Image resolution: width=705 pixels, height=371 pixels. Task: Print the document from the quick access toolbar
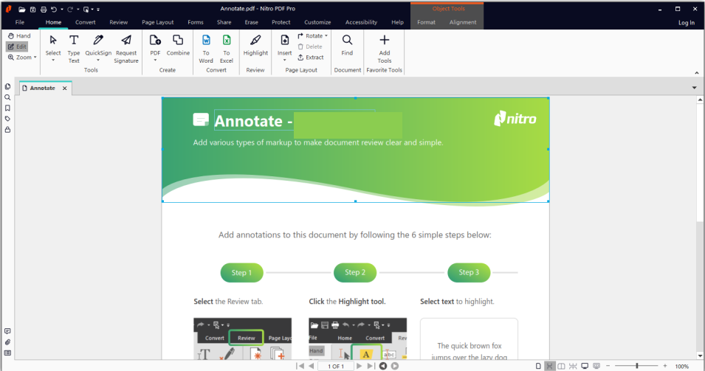(x=44, y=9)
